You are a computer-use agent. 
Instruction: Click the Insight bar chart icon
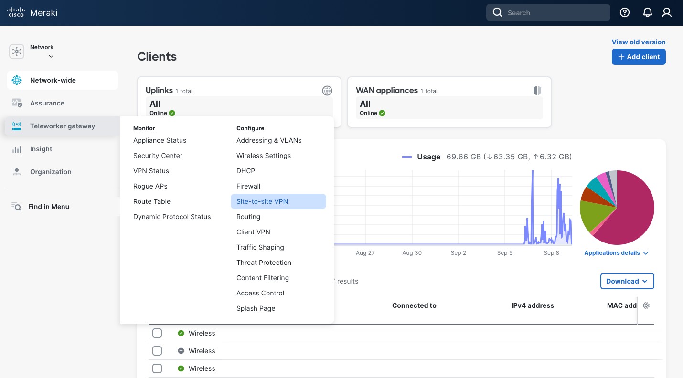pyautogui.click(x=17, y=149)
